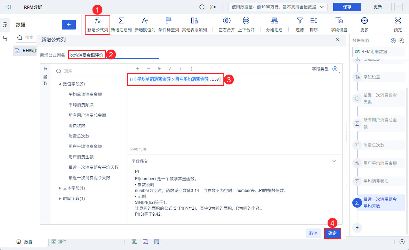Select field 用户消费金额 in list
This screenshot has height=250, width=409.
(x=81, y=157)
